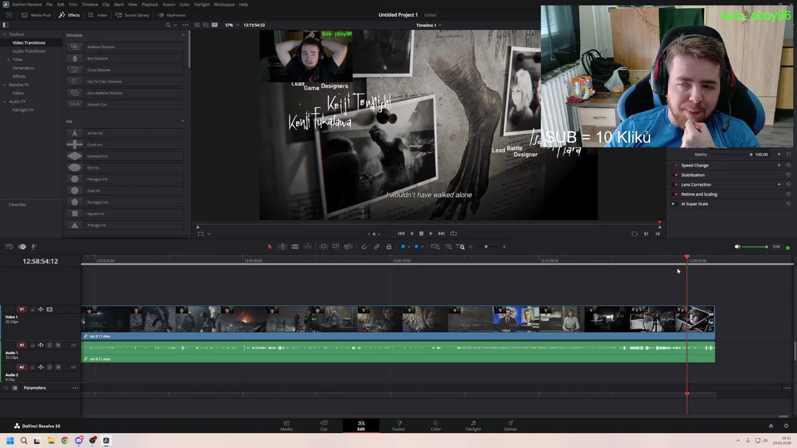Open Effects panel three-dot options menu
Screen dimensions: 797x448
pyautogui.click(x=185, y=25)
